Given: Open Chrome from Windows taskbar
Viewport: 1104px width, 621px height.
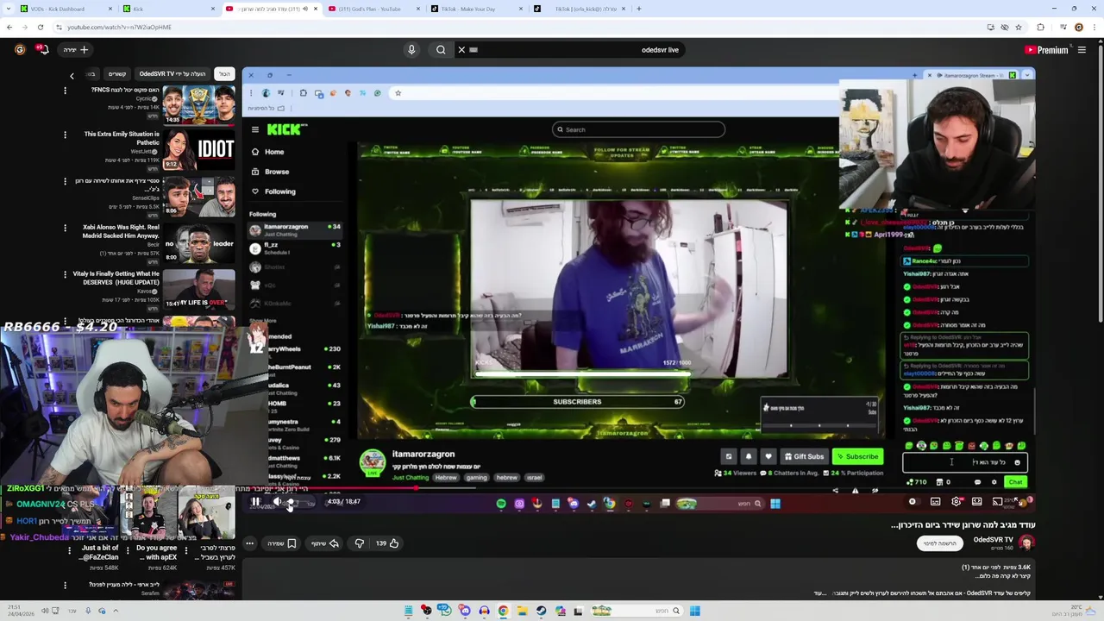Looking at the screenshot, I should [x=503, y=611].
